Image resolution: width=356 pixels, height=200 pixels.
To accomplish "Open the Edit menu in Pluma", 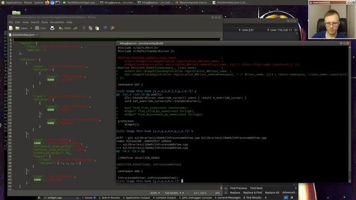I will pyautogui.click(x=18, y=22).
